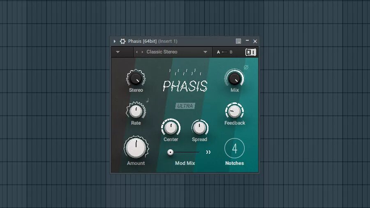370x208 pixels.
Task: Select the previous preset arrow
Action: click(137, 52)
